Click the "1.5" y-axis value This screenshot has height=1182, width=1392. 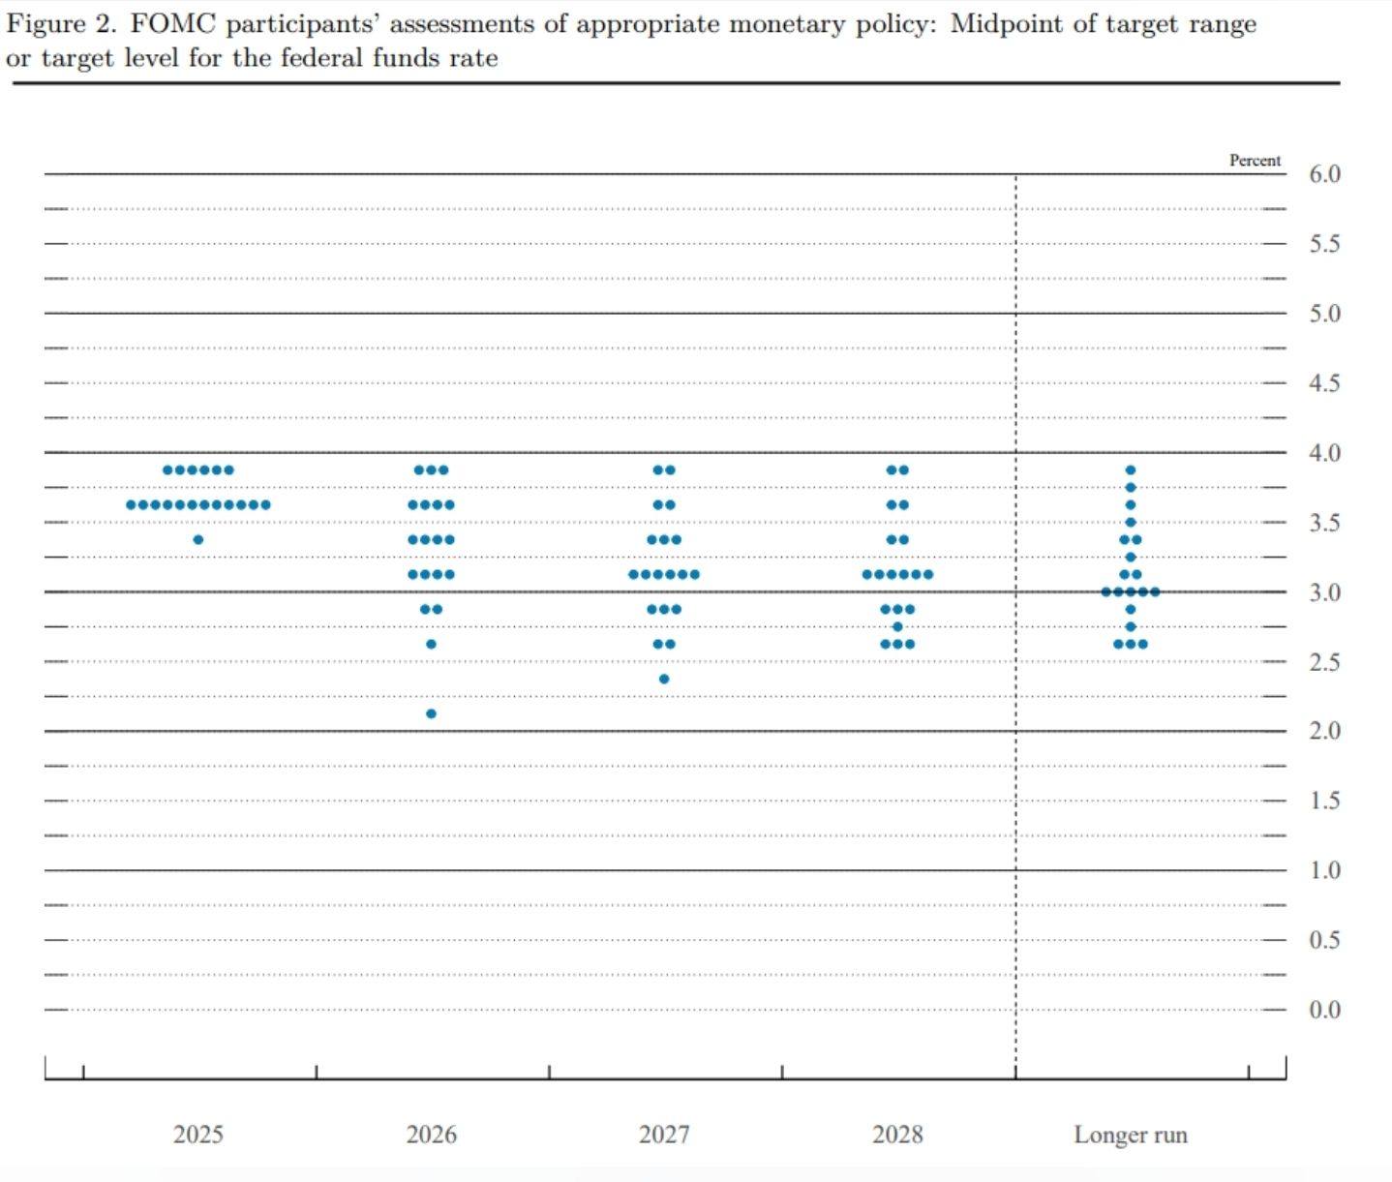click(1325, 801)
